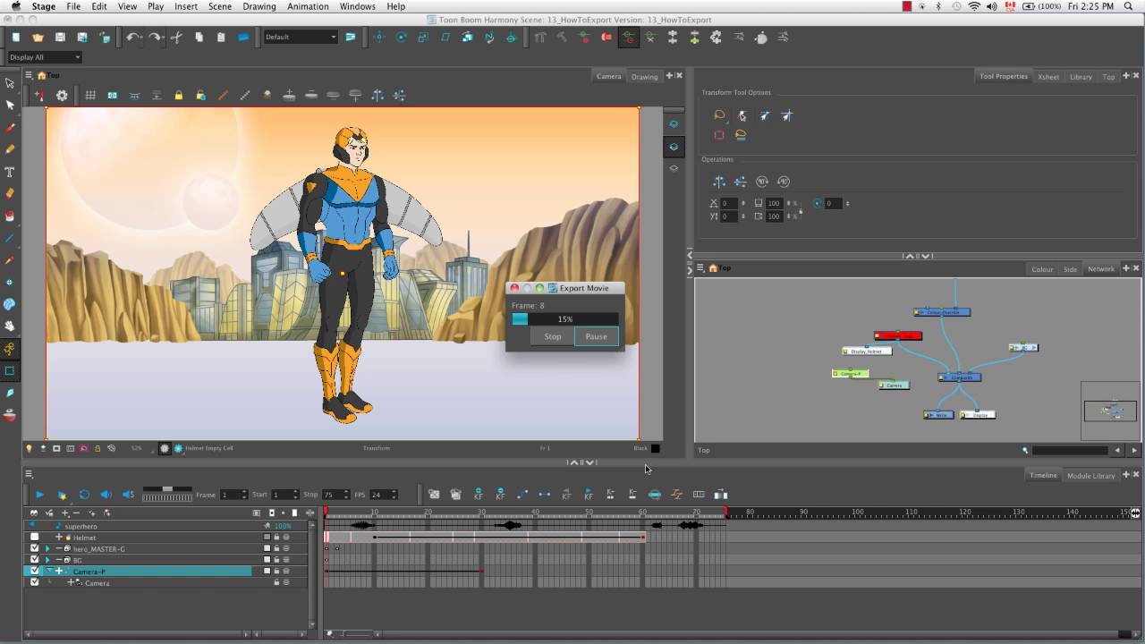Click the Redo arrow in top toolbar
The image size is (1145, 644).
(x=155, y=38)
